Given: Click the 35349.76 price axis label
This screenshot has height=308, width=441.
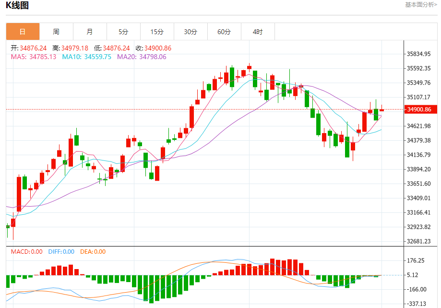Looking at the screenshot, I should [x=419, y=83].
